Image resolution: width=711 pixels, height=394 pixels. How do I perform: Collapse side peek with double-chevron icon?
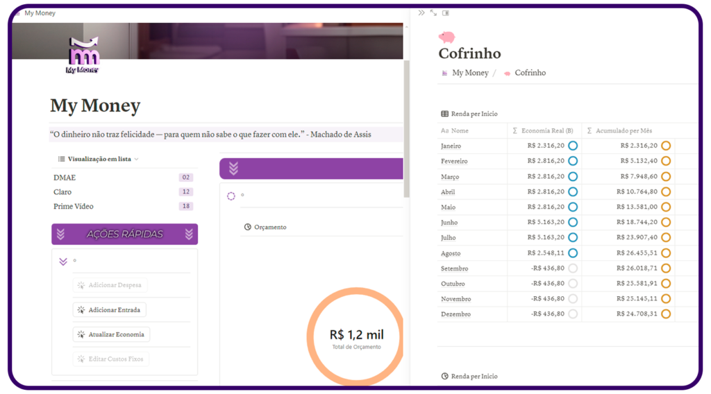click(x=421, y=13)
